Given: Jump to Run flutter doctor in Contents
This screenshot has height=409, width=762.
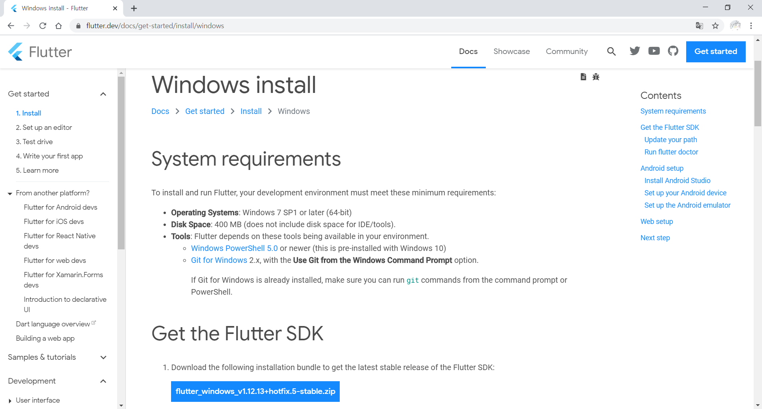Looking at the screenshot, I should (x=671, y=152).
